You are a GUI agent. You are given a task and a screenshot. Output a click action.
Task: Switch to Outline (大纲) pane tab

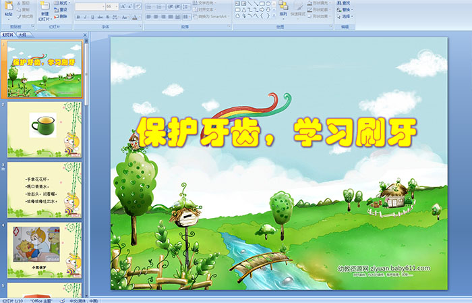pos(22,35)
